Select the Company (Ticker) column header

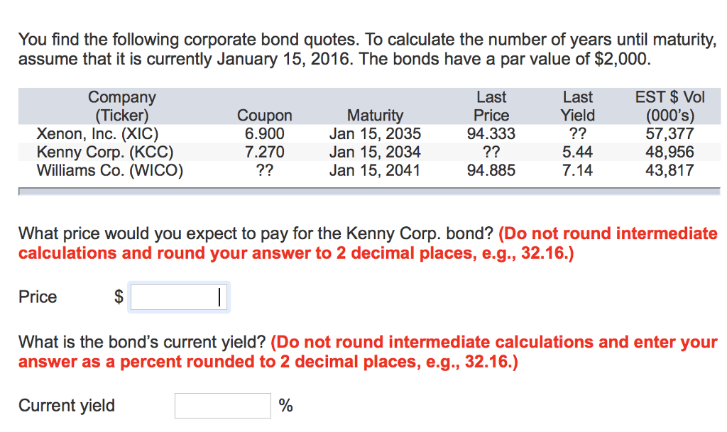coord(121,106)
